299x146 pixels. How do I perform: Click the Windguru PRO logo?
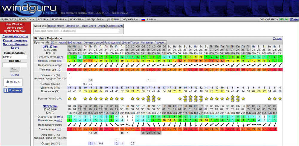29,9
